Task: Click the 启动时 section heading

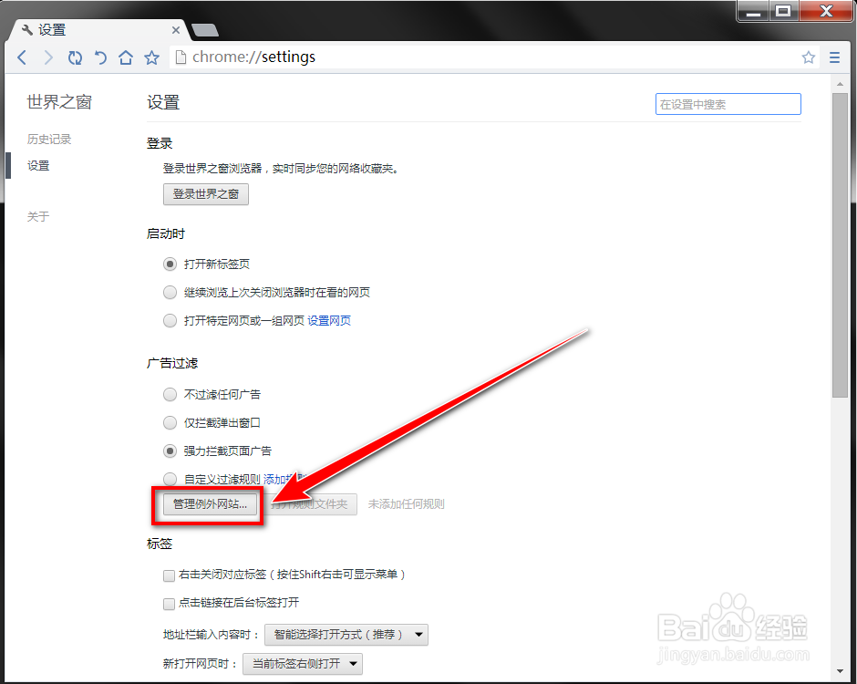Action: pos(166,234)
